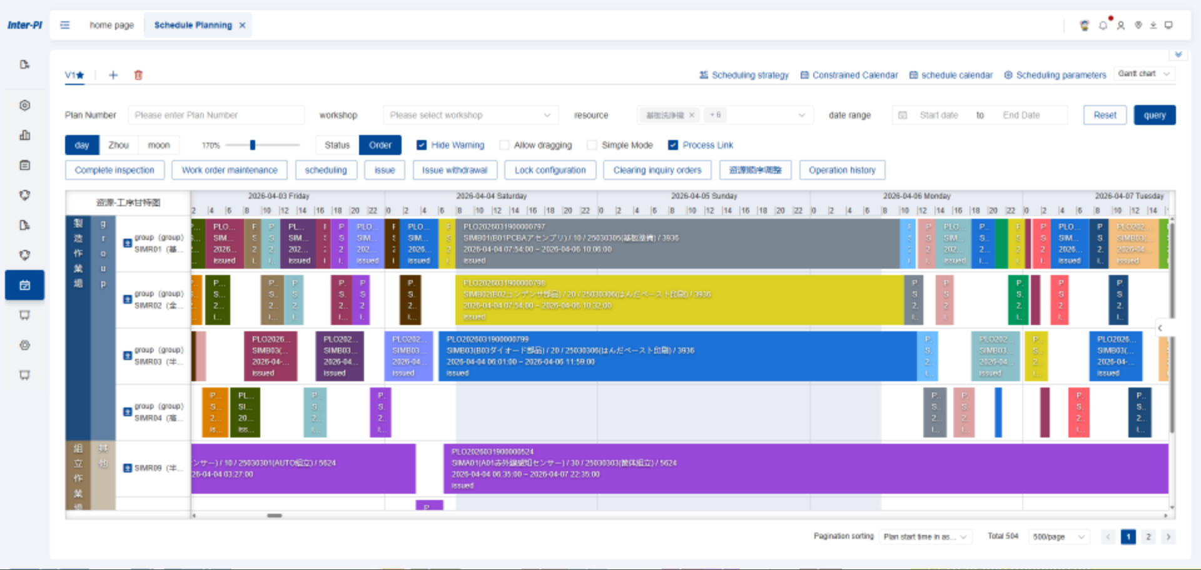
Task: Enable Allow dragging checkbox
Action: pos(504,145)
